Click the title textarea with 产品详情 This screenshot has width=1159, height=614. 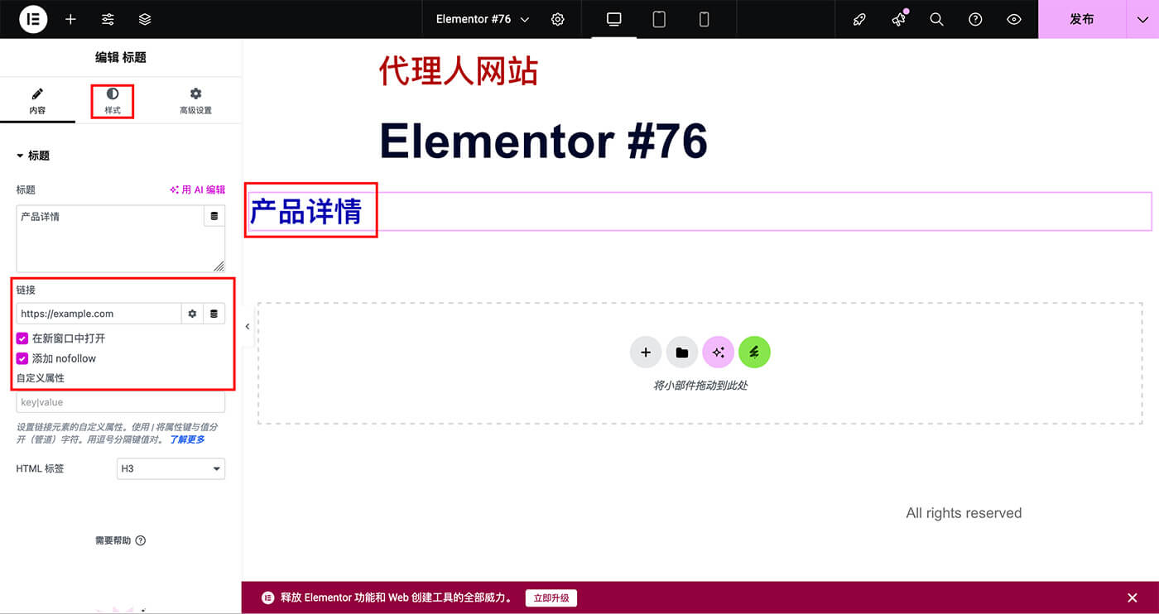(110, 239)
